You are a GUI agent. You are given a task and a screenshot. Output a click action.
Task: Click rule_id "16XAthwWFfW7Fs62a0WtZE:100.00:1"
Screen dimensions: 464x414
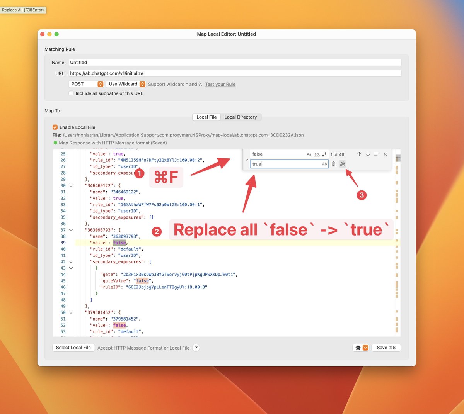[161, 205]
